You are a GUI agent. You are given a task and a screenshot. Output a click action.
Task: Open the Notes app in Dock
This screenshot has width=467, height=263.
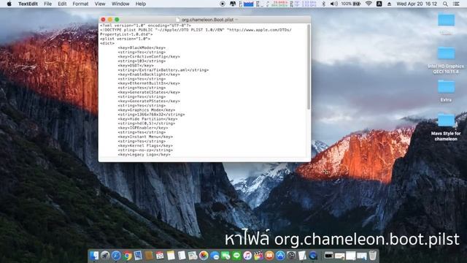(171, 256)
